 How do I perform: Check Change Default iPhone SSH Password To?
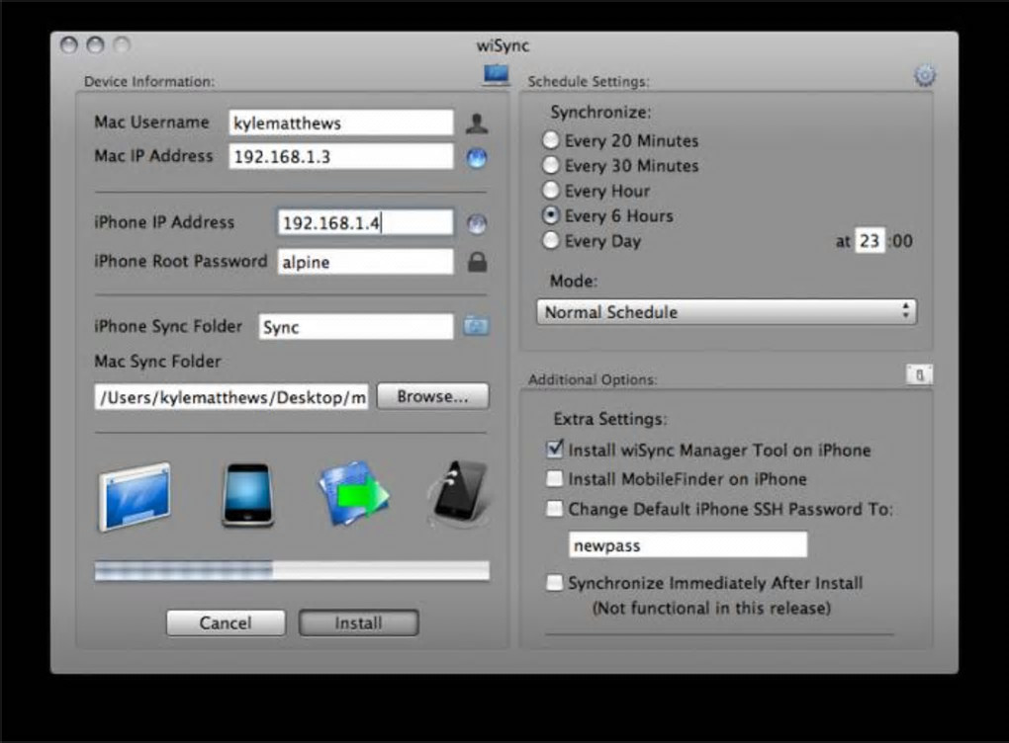tap(555, 509)
